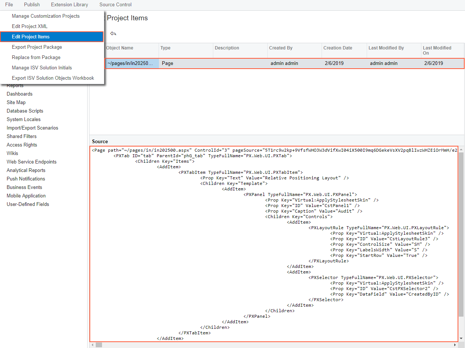Screen dimensions: 465x348
Task: Open Import/Export Scenarios in sidebar
Action: pyautogui.click(x=33, y=128)
